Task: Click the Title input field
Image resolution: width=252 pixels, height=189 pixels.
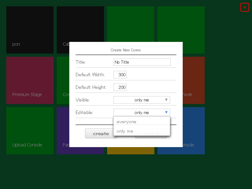Action: [142, 62]
